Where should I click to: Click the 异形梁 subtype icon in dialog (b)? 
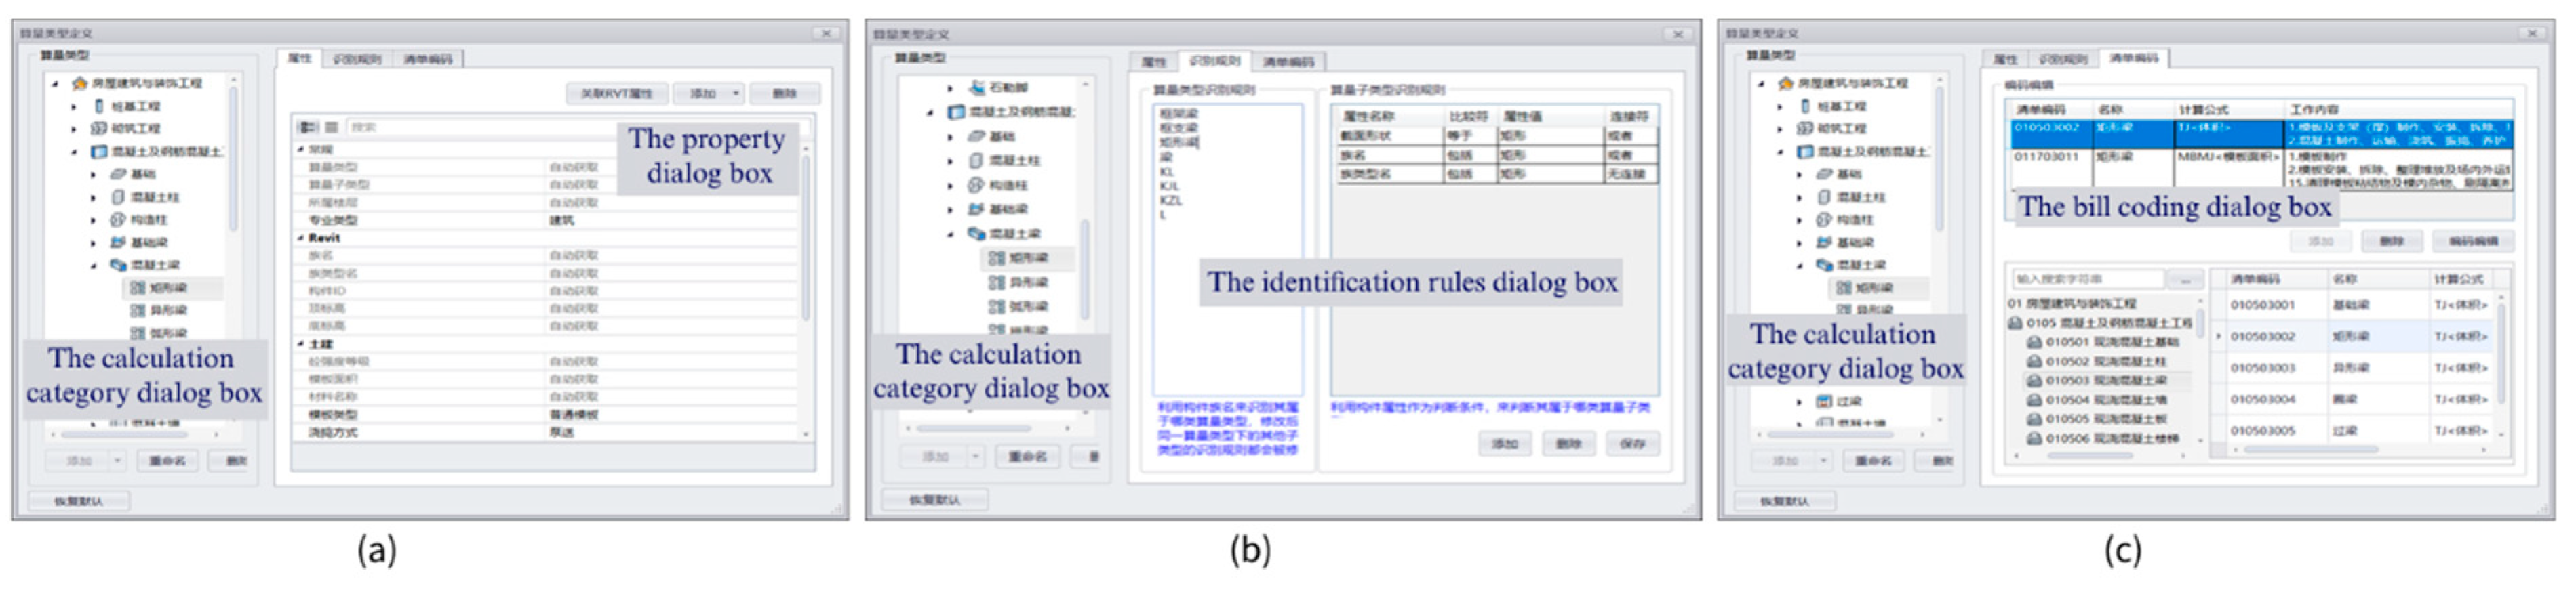[997, 282]
